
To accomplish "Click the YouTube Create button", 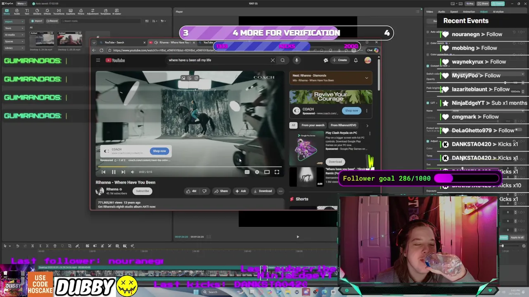I will coord(340,60).
